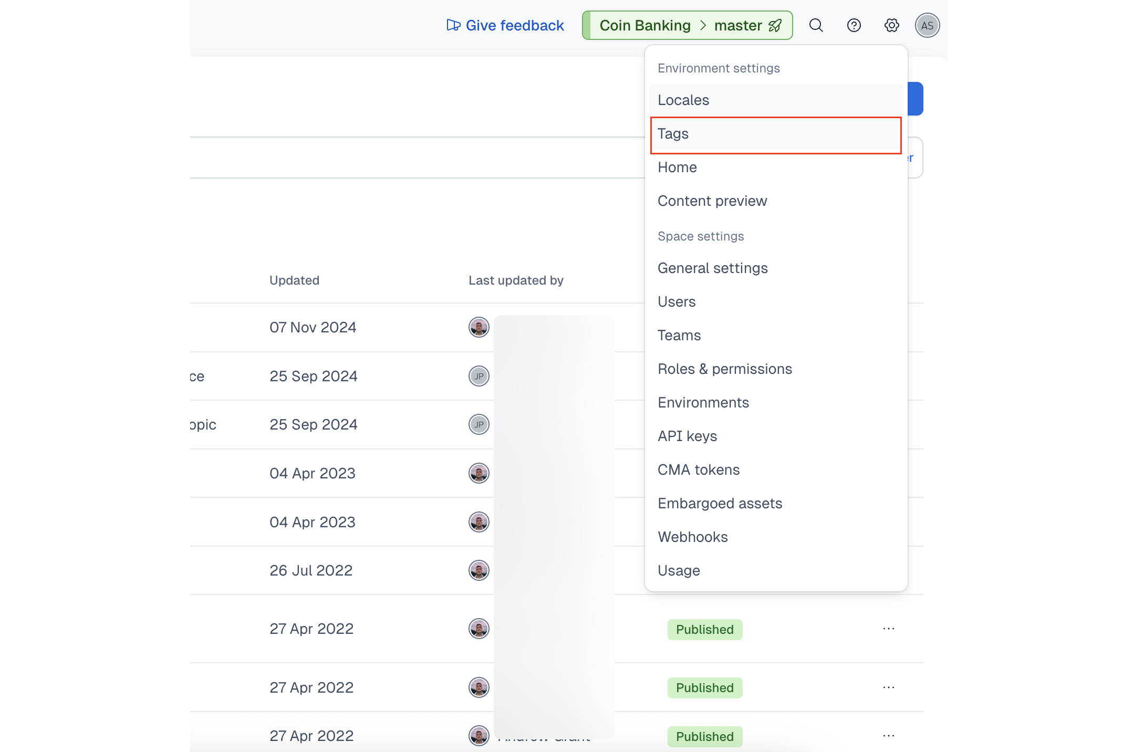Image resolution: width=1123 pixels, height=752 pixels.
Task: Open the help question mark icon
Action: 854,25
